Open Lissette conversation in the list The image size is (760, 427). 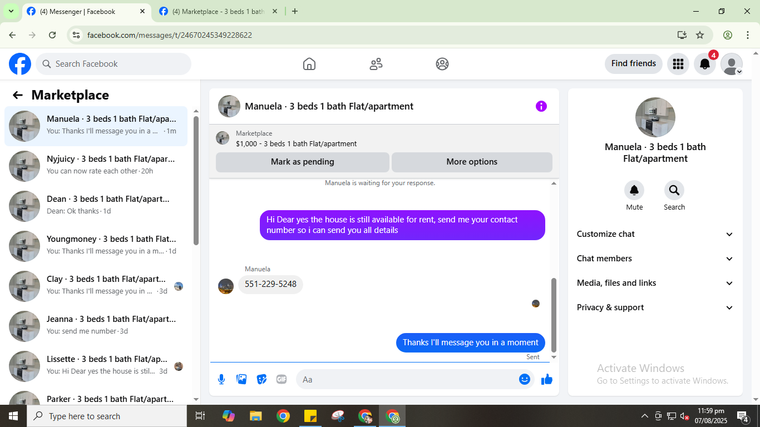tap(96, 366)
